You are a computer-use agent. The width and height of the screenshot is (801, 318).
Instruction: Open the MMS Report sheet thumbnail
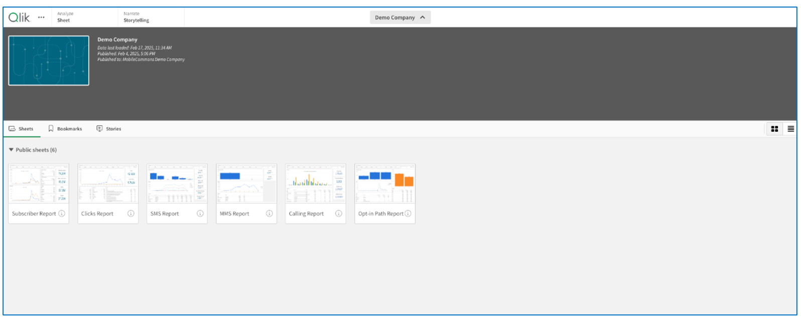click(246, 183)
